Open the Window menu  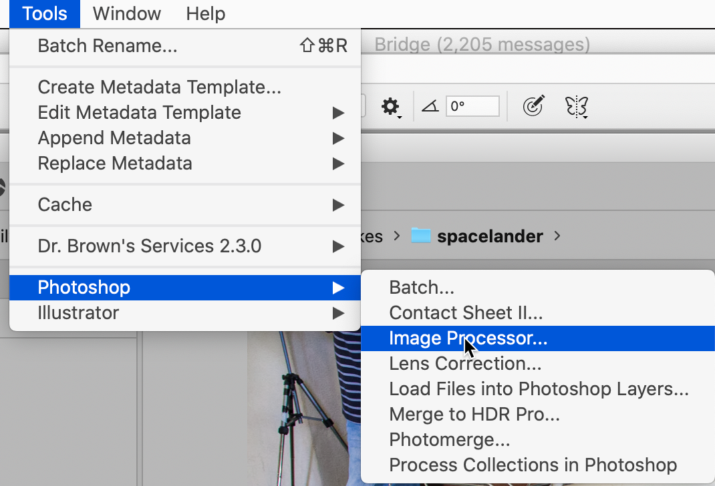pos(126,13)
